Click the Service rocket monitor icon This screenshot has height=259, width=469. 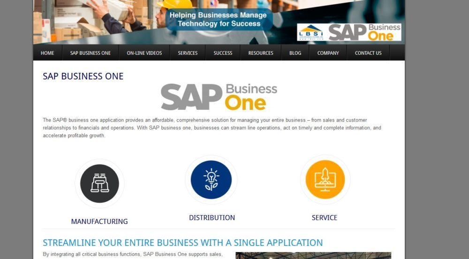[325, 180]
